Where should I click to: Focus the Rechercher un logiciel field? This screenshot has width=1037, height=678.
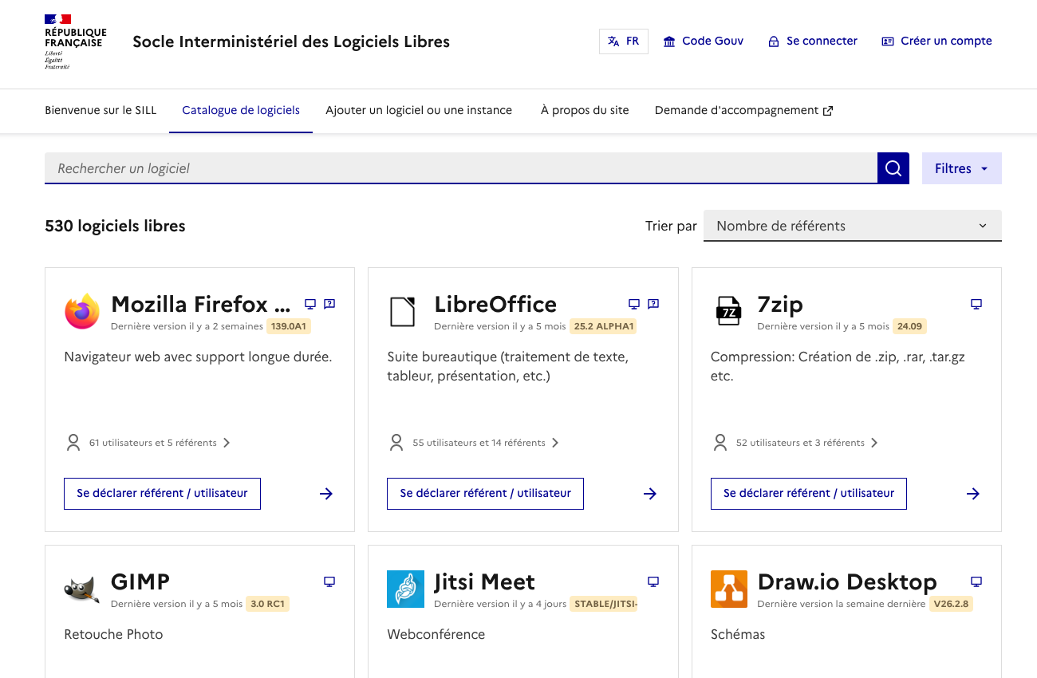pyautogui.click(x=461, y=168)
